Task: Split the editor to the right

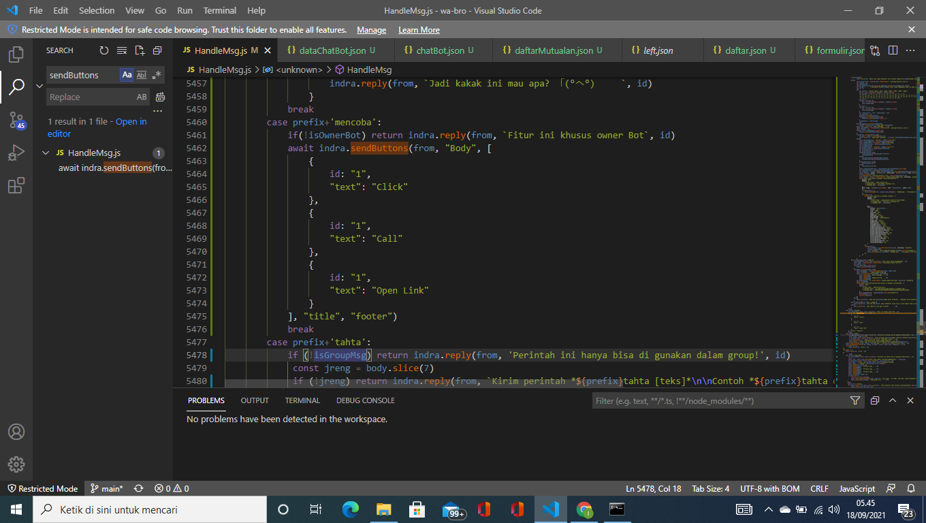Action: click(893, 50)
